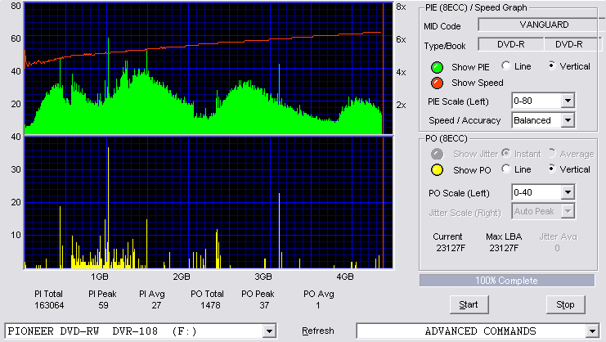Image resolution: width=606 pixels, height=342 pixels.
Task: Open PO Scale (Left) dropdown arrow
Action: click(568, 192)
